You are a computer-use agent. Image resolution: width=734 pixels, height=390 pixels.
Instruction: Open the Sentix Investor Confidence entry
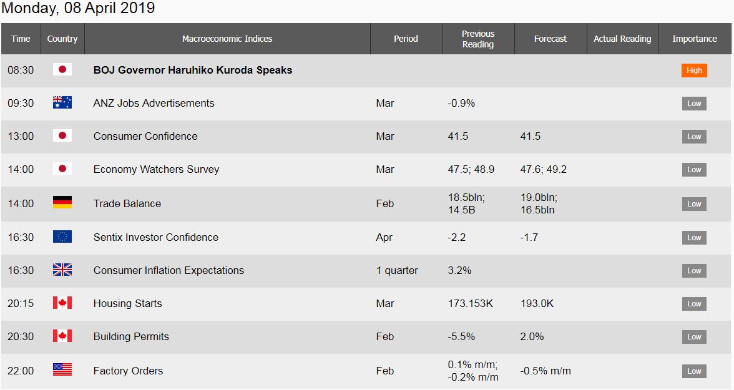(156, 237)
